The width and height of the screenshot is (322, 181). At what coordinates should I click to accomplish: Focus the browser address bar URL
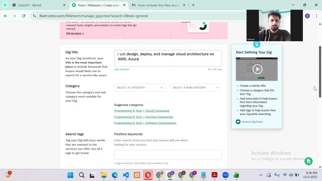pyautogui.click(x=94, y=16)
